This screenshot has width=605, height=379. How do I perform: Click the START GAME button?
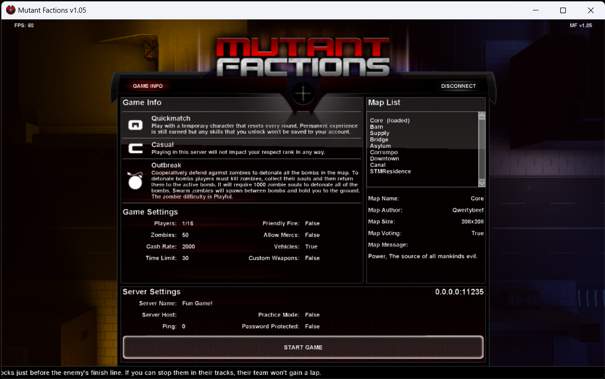303,347
